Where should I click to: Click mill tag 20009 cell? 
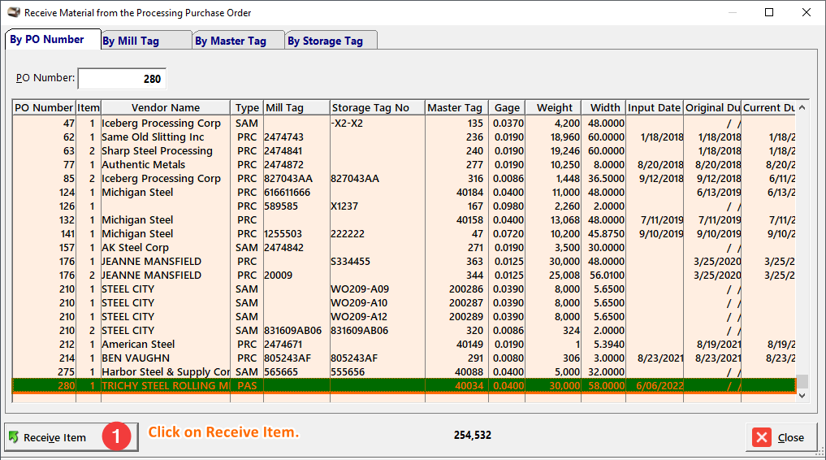(296, 275)
